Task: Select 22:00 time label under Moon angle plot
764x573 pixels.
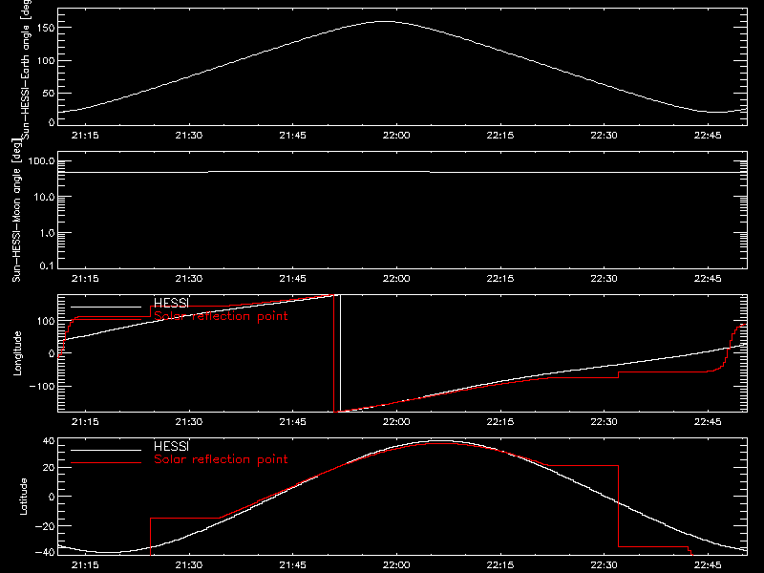Action: tap(396, 279)
